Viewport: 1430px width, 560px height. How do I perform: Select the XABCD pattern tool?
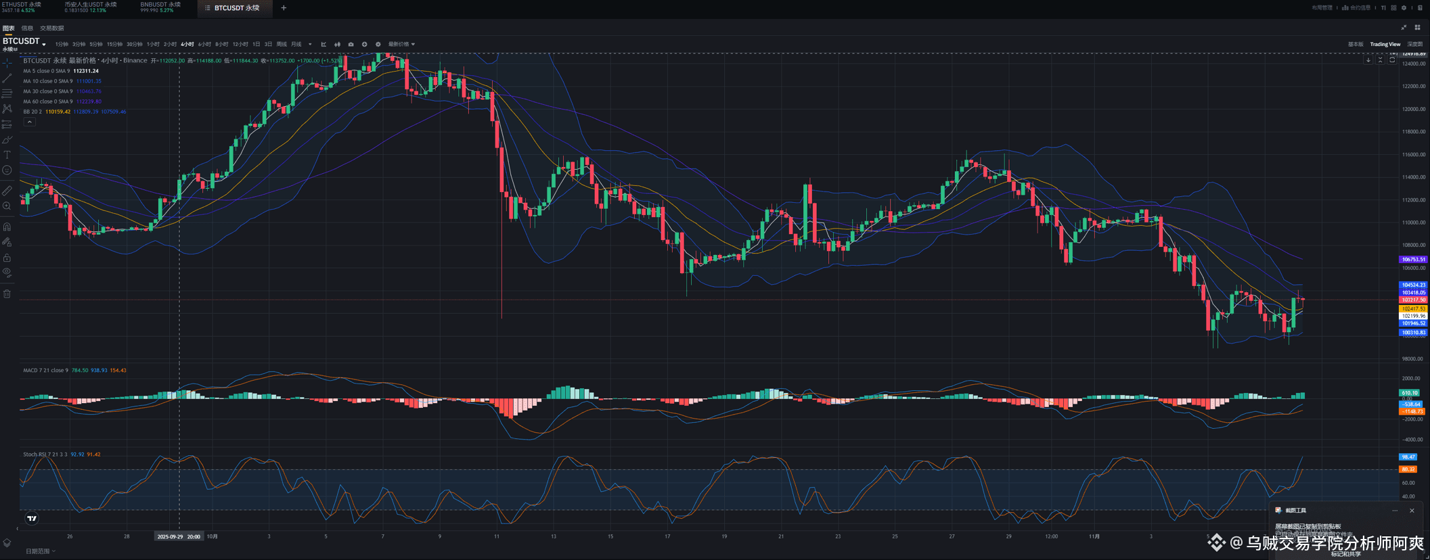pos(7,109)
